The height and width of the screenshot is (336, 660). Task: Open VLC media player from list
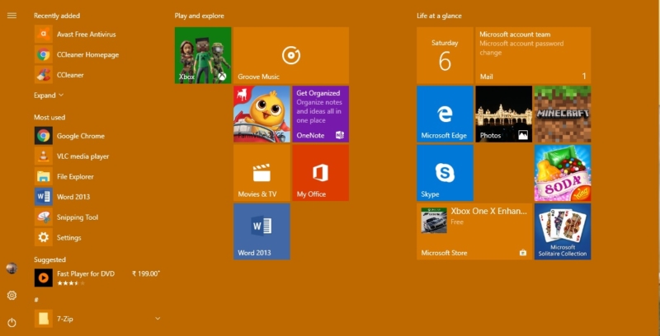(82, 156)
